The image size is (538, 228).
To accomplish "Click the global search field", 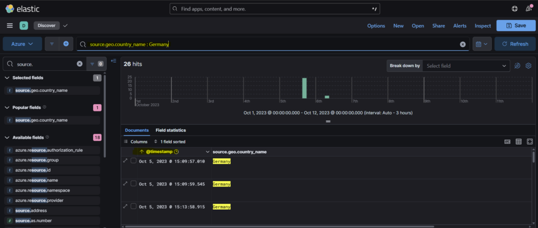I will pos(275,9).
